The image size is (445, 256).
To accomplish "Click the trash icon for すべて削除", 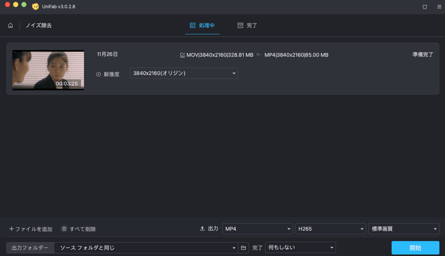I will tap(64, 229).
